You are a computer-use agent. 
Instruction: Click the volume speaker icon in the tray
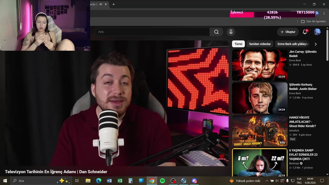[277, 181]
